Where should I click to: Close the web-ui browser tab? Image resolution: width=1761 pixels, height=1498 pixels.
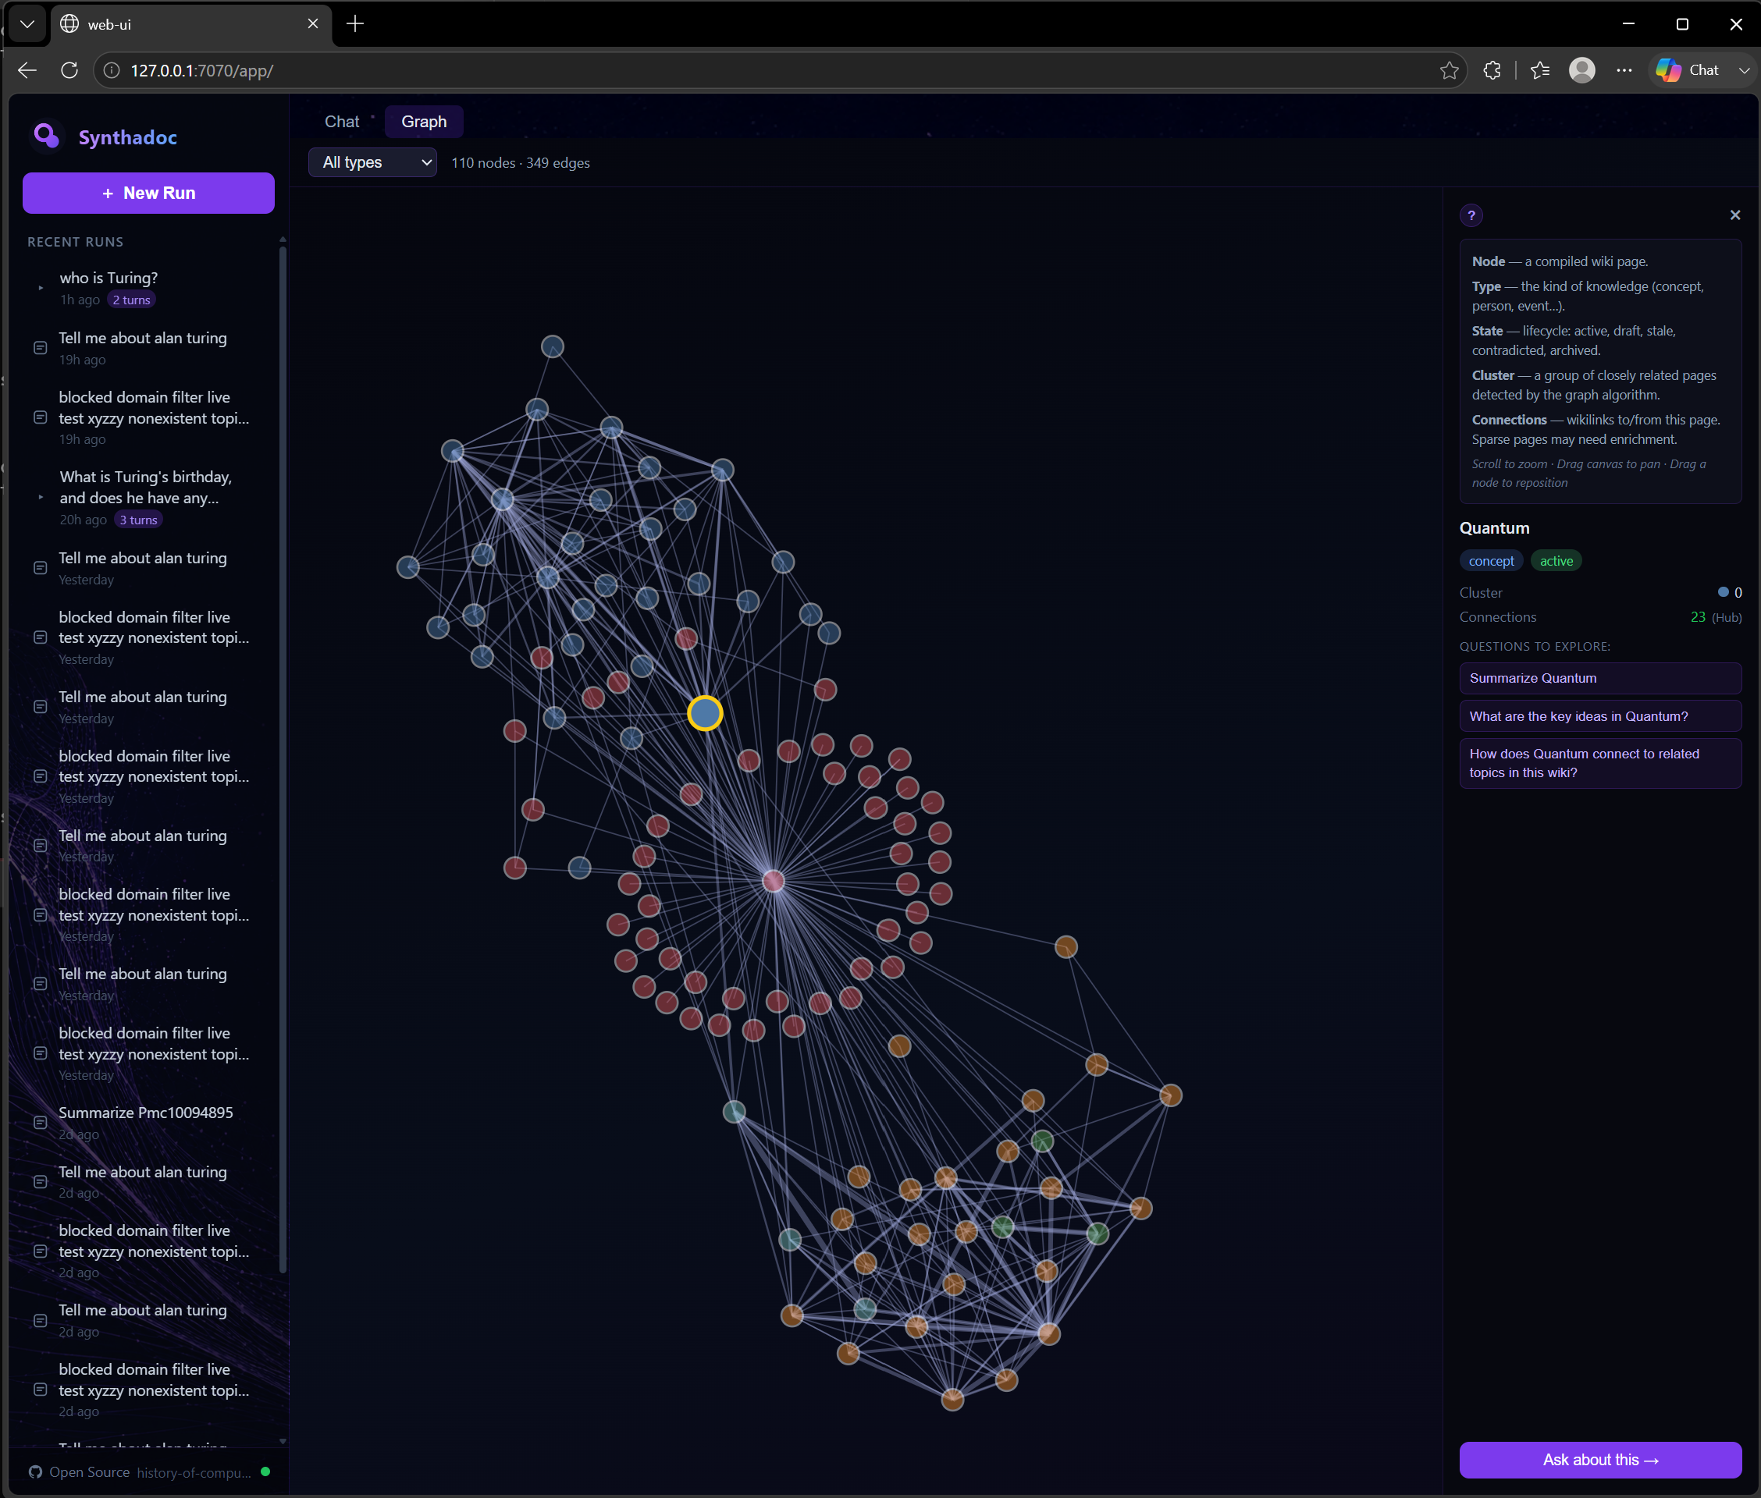312,23
